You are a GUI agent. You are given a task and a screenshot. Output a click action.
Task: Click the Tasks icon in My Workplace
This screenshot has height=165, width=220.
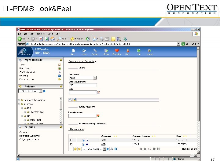tap(59, 65)
